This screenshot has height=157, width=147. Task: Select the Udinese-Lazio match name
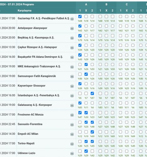point(26,153)
